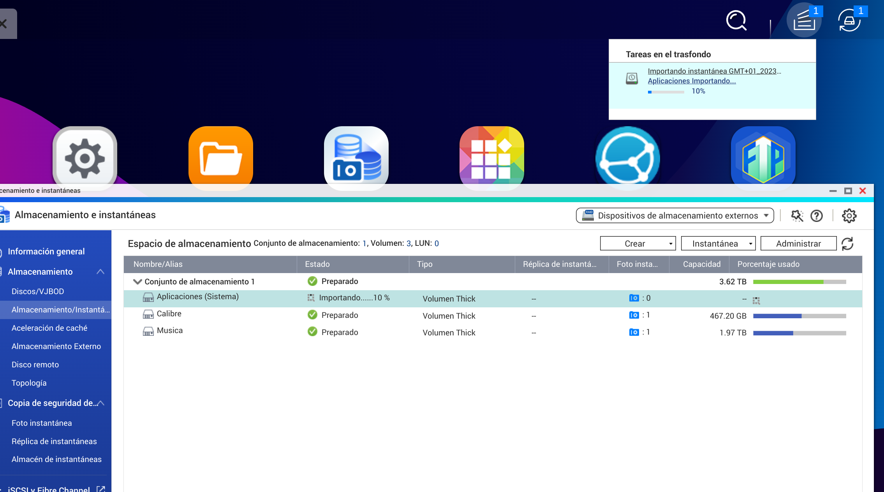The height and width of the screenshot is (492, 884).
Task: Open the myQNAPcloud Link icon
Action: tap(627, 158)
